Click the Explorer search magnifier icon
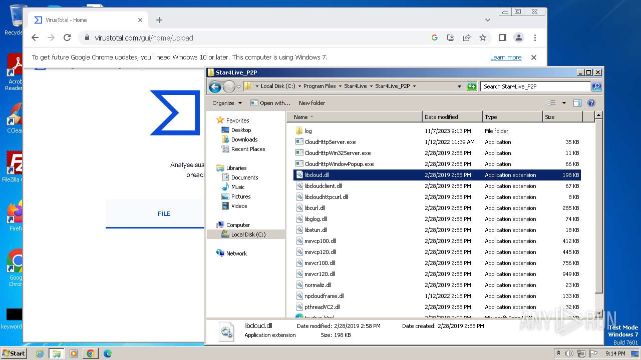Image resolution: width=641 pixels, height=360 pixels. (596, 86)
